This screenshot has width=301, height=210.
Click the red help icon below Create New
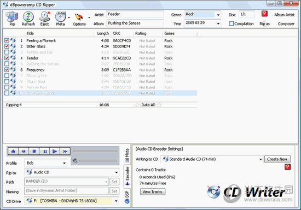tap(287, 167)
